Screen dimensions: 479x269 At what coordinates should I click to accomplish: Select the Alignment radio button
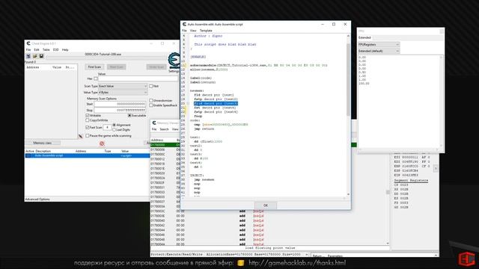[115, 125]
